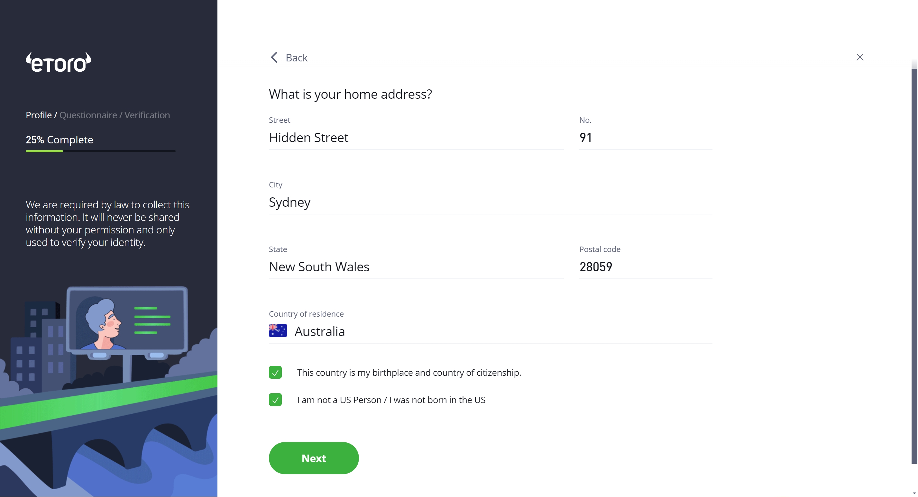Open the Country of residence dropdown

coord(490,331)
